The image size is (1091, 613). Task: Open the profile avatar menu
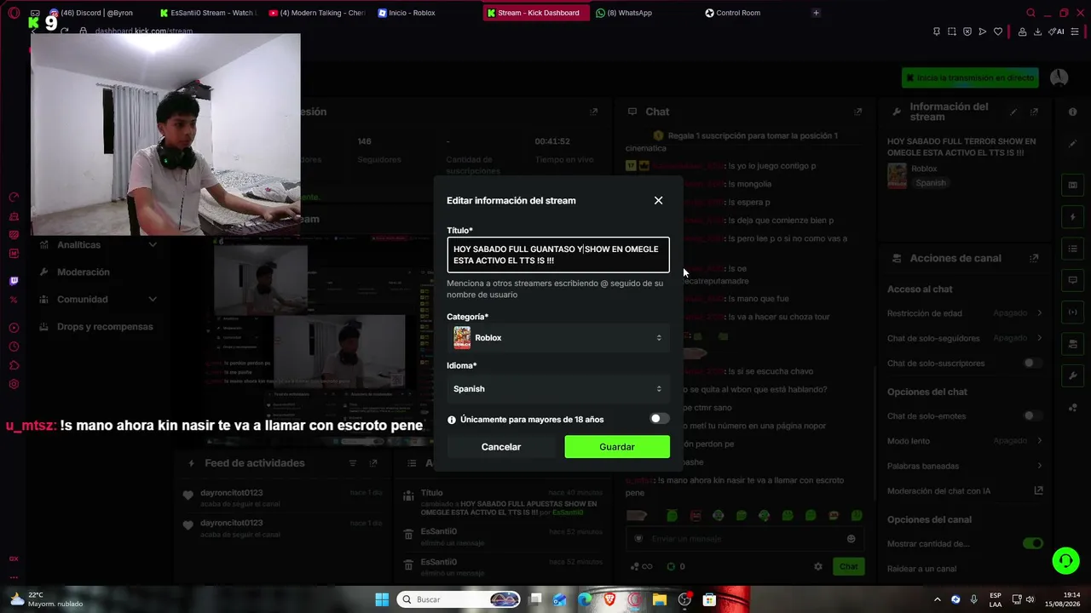pos(1059,77)
